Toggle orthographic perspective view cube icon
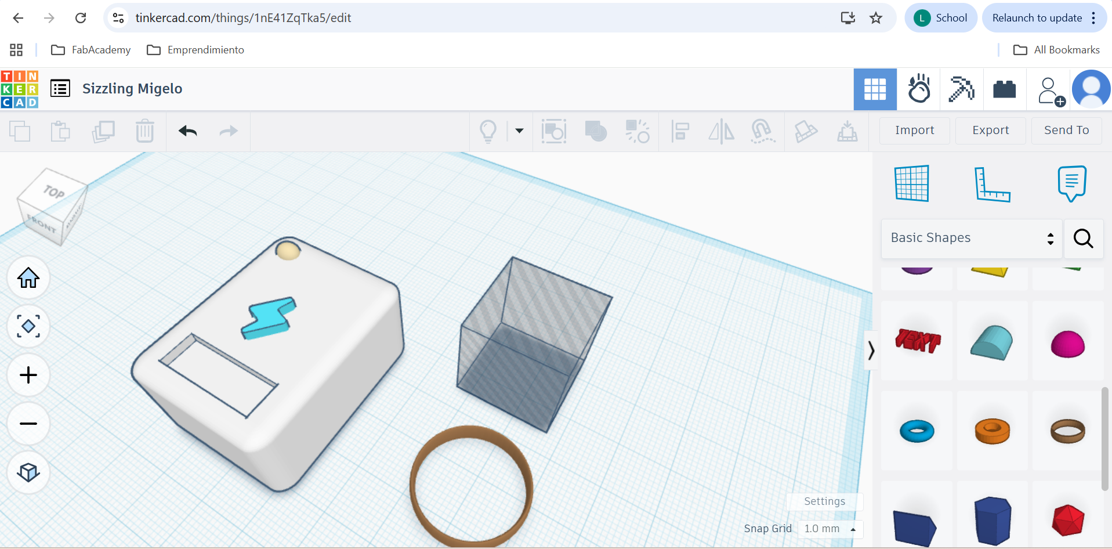The height and width of the screenshot is (549, 1112). 28,473
